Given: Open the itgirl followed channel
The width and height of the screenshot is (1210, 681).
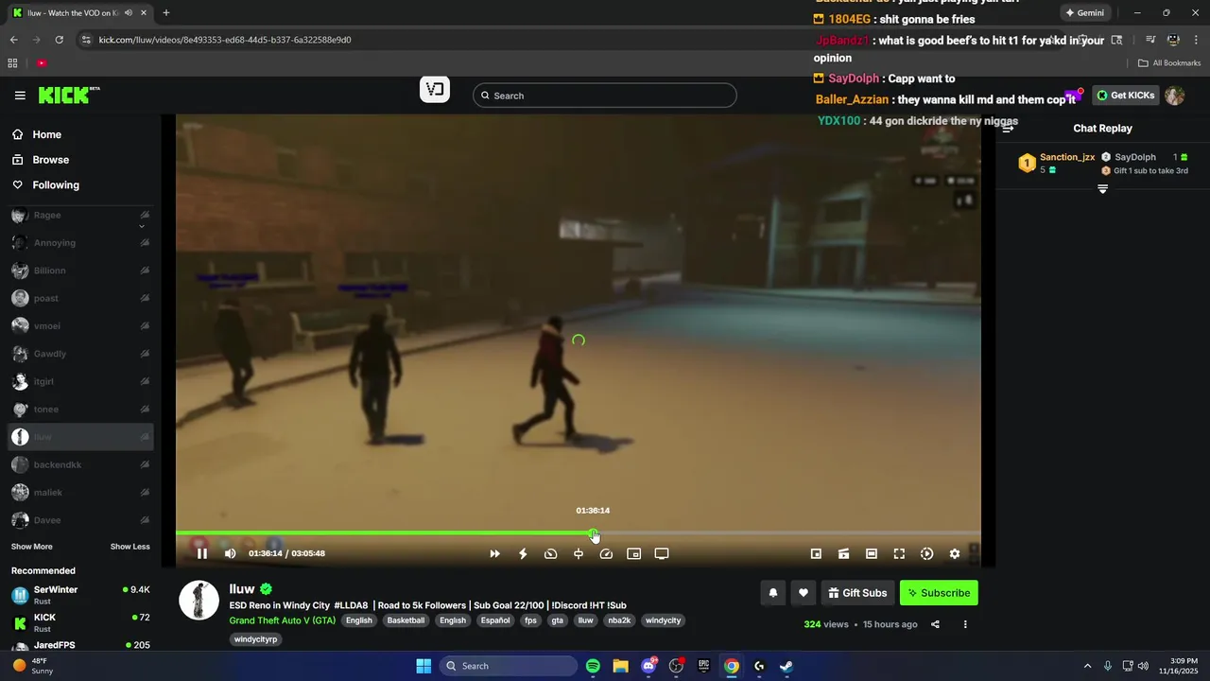Looking at the screenshot, I should click(x=80, y=381).
